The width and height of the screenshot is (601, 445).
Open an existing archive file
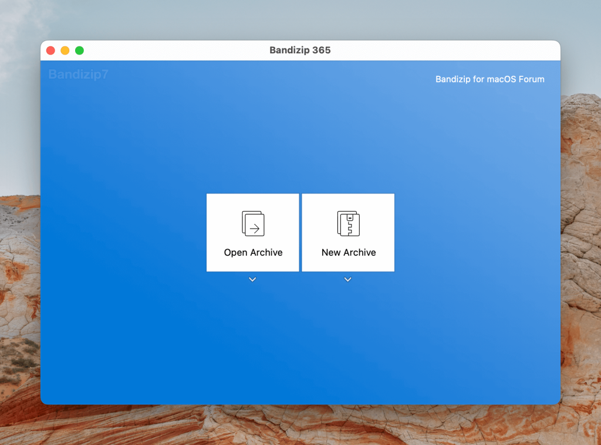(x=252, y=232)
